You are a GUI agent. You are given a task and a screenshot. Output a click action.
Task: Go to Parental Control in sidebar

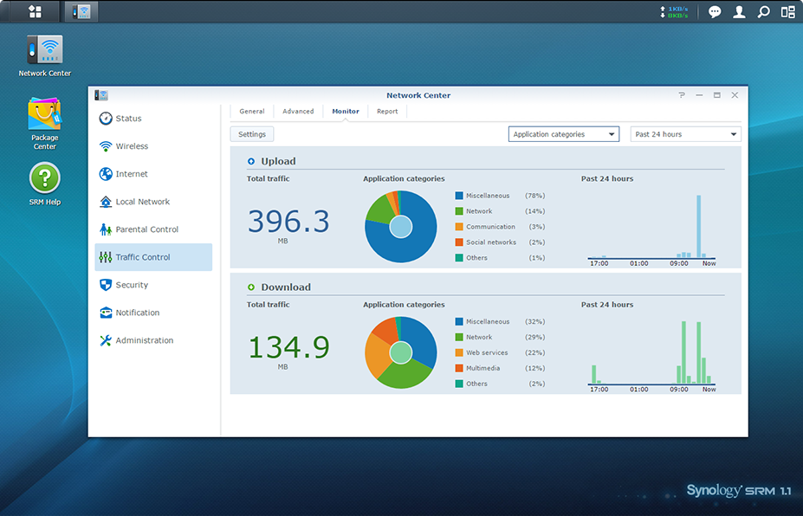(146, 229)
